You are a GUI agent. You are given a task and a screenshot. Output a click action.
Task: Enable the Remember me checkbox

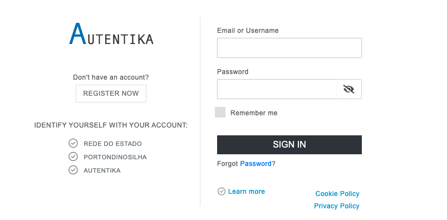220,112
